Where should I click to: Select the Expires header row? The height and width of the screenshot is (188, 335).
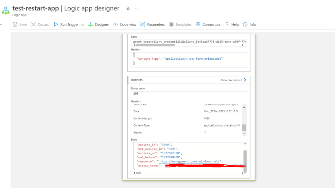click(186, 133)
